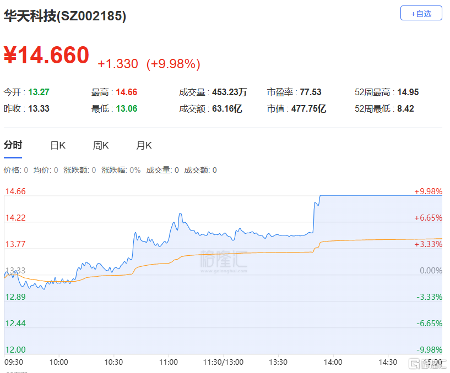Select the 14:00 time marker on chart axis
The width and height of the screenshot is (450, 373).
point(333,362)
